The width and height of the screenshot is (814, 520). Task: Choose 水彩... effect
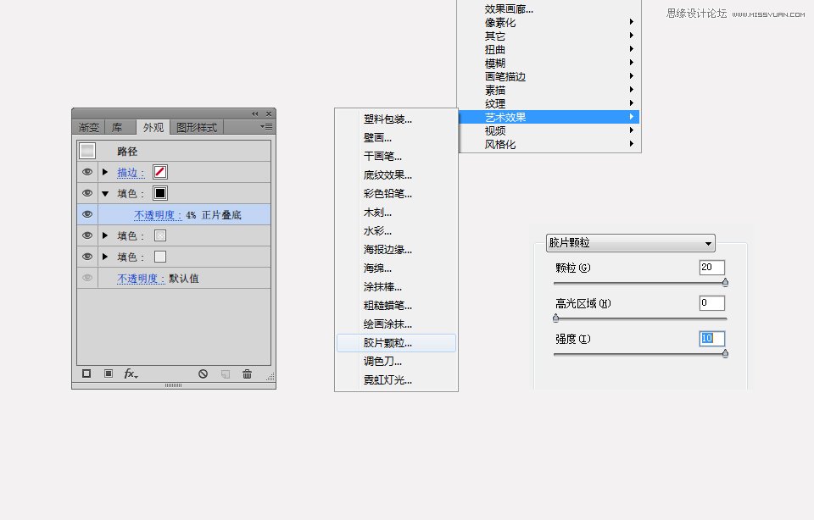pyautogui.click(x=396, y=230)
